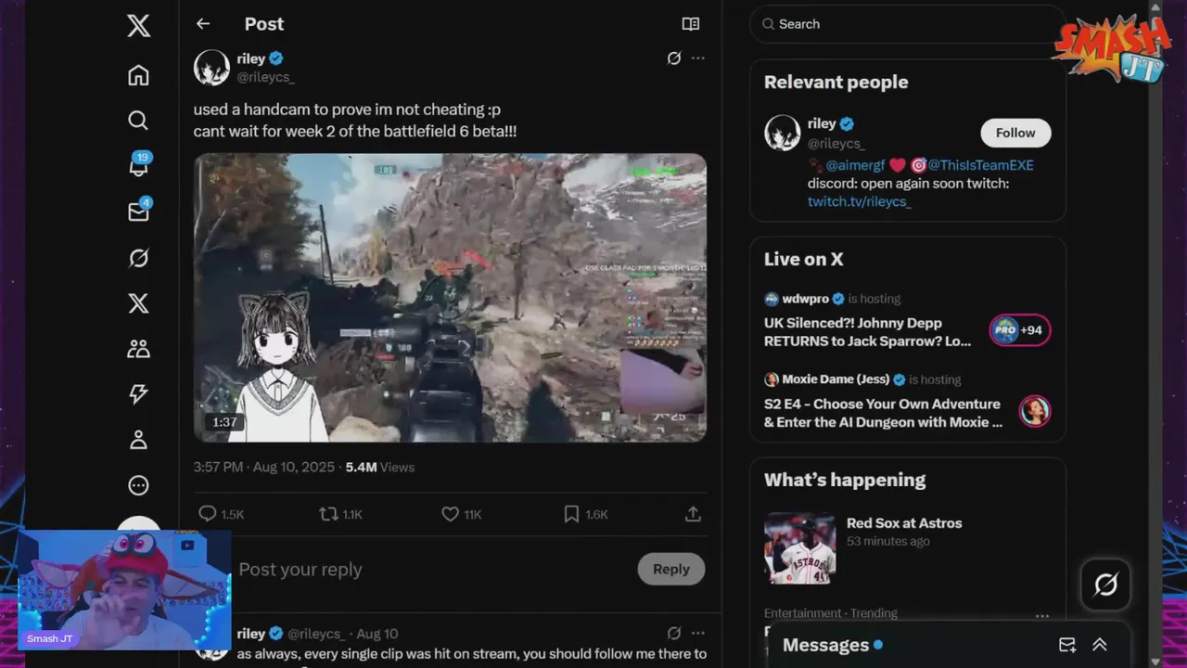
Task: Open reader view book icon
Action: click(x=690, y=24)
